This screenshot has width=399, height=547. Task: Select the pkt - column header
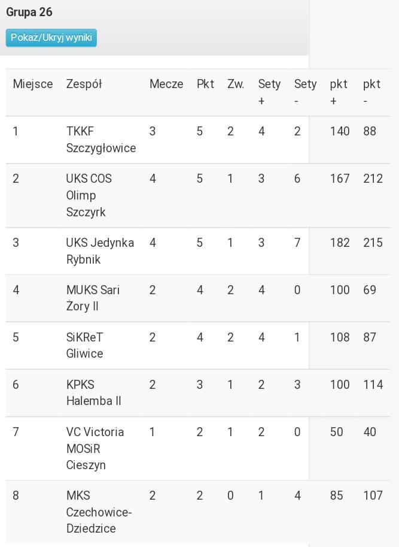click(371, 92)
